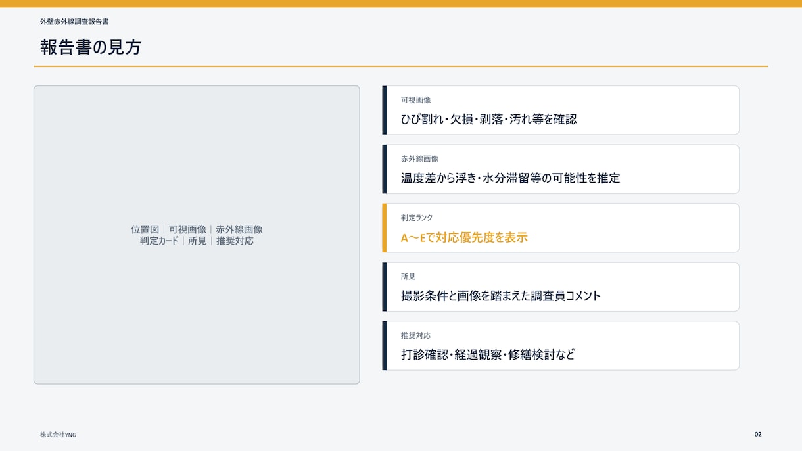Click the page number 02

coord(758,435)
